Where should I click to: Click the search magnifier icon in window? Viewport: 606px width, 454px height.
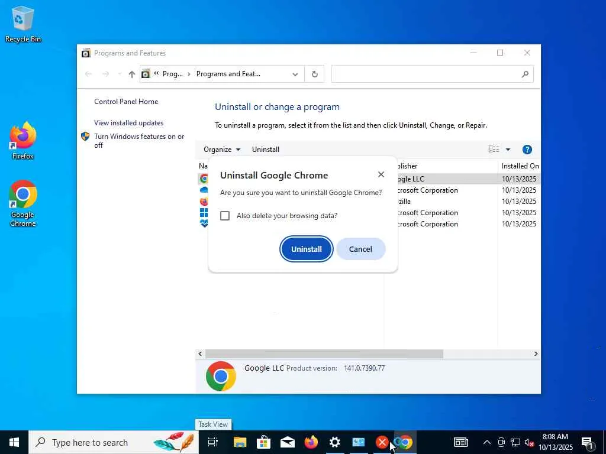[x=525, y=74]
